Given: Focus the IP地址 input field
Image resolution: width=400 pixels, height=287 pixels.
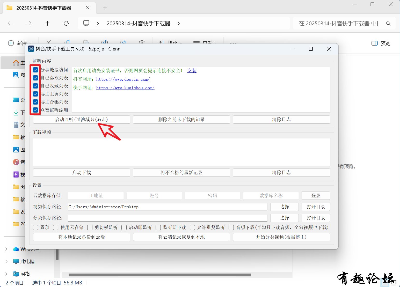Looking at the screenshot, I should [96, 196].
